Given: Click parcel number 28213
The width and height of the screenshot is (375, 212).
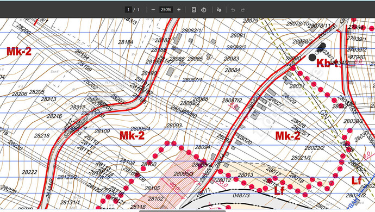Looking at the screenshot, I should pyautogui.click(x=48, y=99).
